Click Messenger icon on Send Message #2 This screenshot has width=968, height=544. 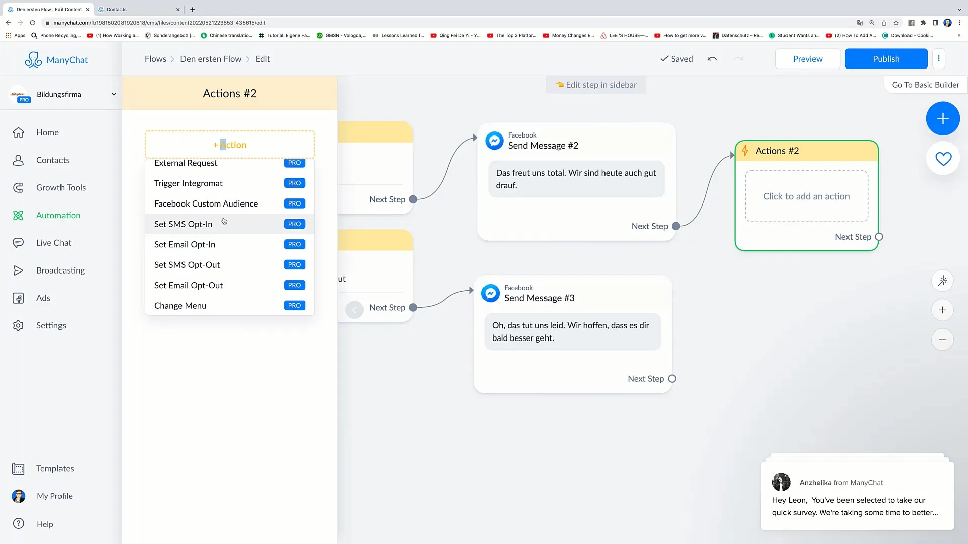(x=494, y=141)
